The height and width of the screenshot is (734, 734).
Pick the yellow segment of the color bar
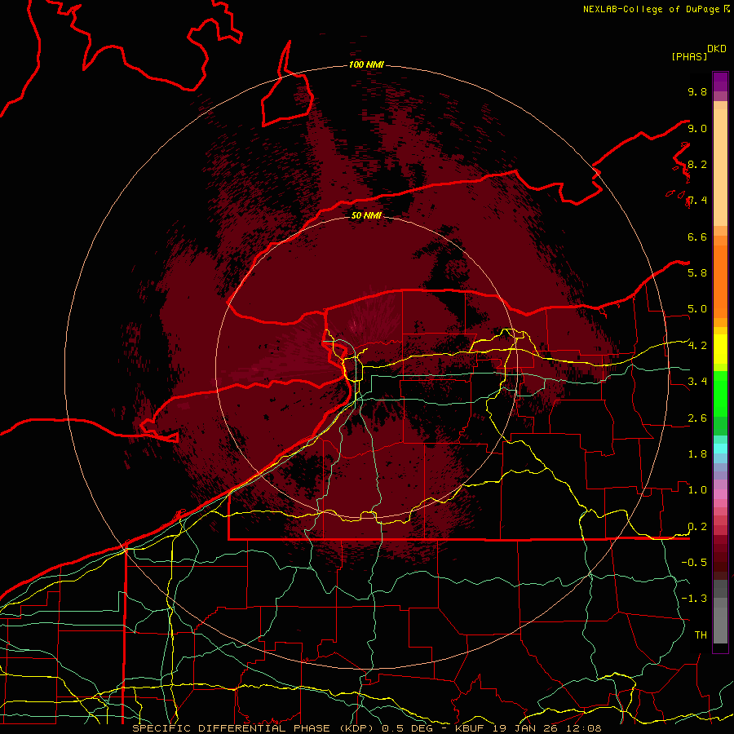tap(720, 349)
